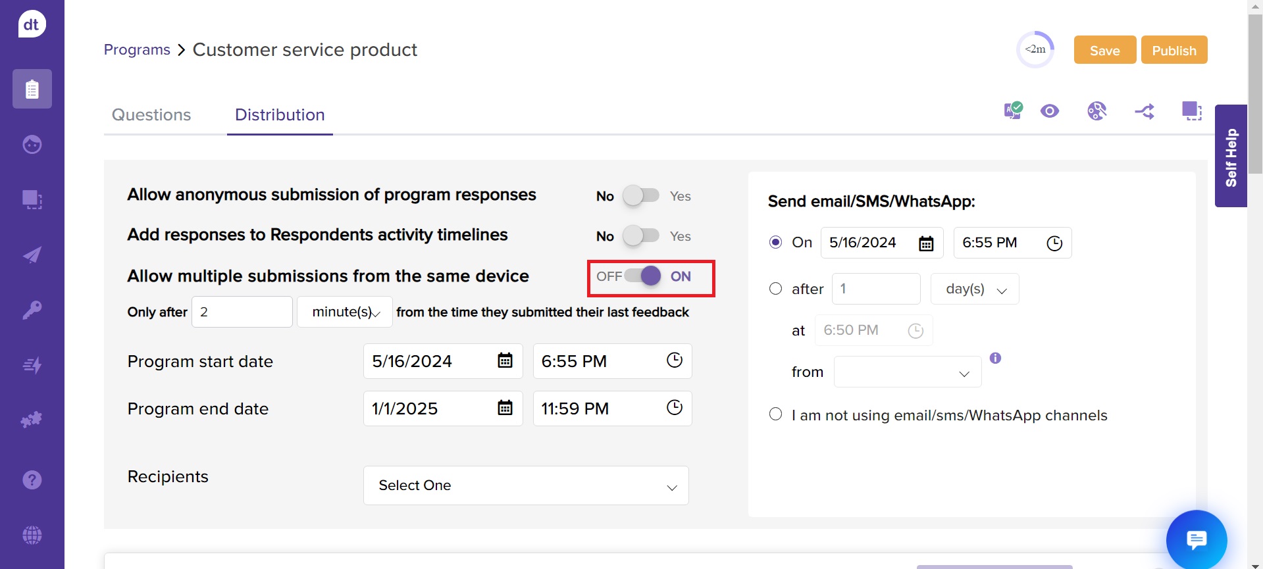Open clock picker for Program end time
Viewport: 1263px width, 569px height.
click(674, 408)
